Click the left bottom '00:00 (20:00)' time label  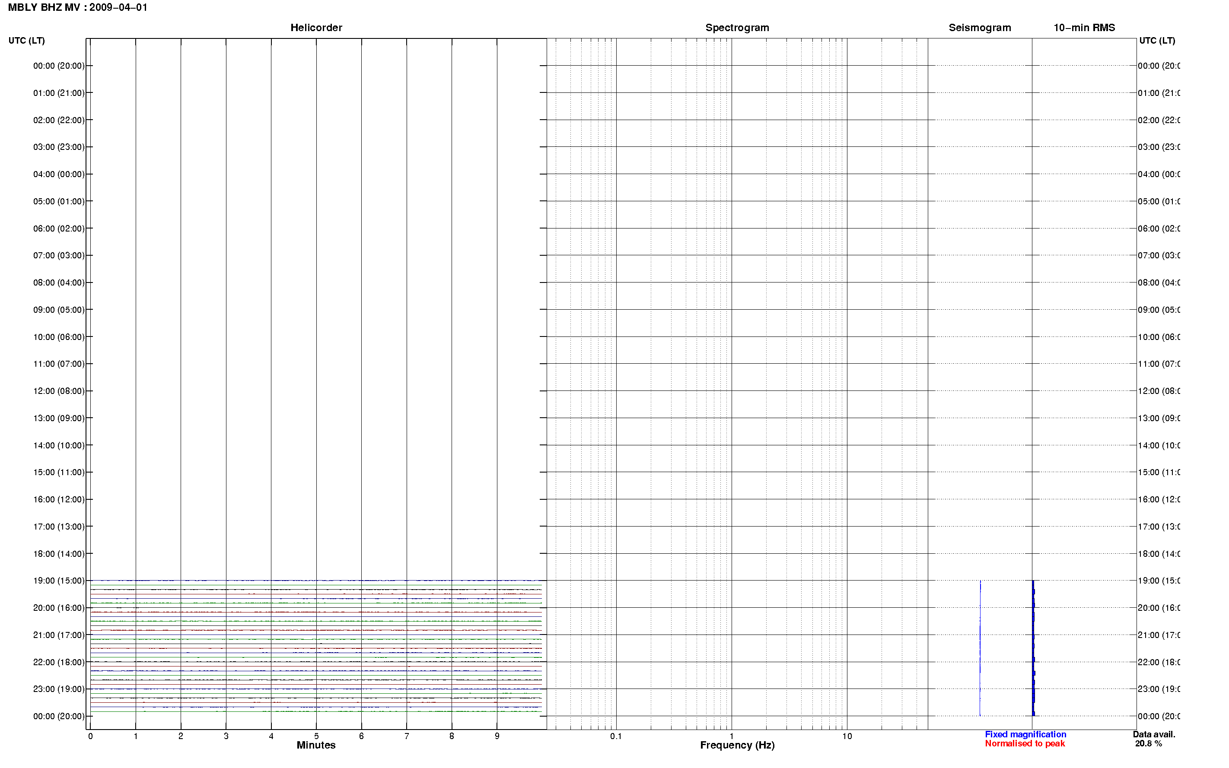pyautogui.click(x=59, y=716)
